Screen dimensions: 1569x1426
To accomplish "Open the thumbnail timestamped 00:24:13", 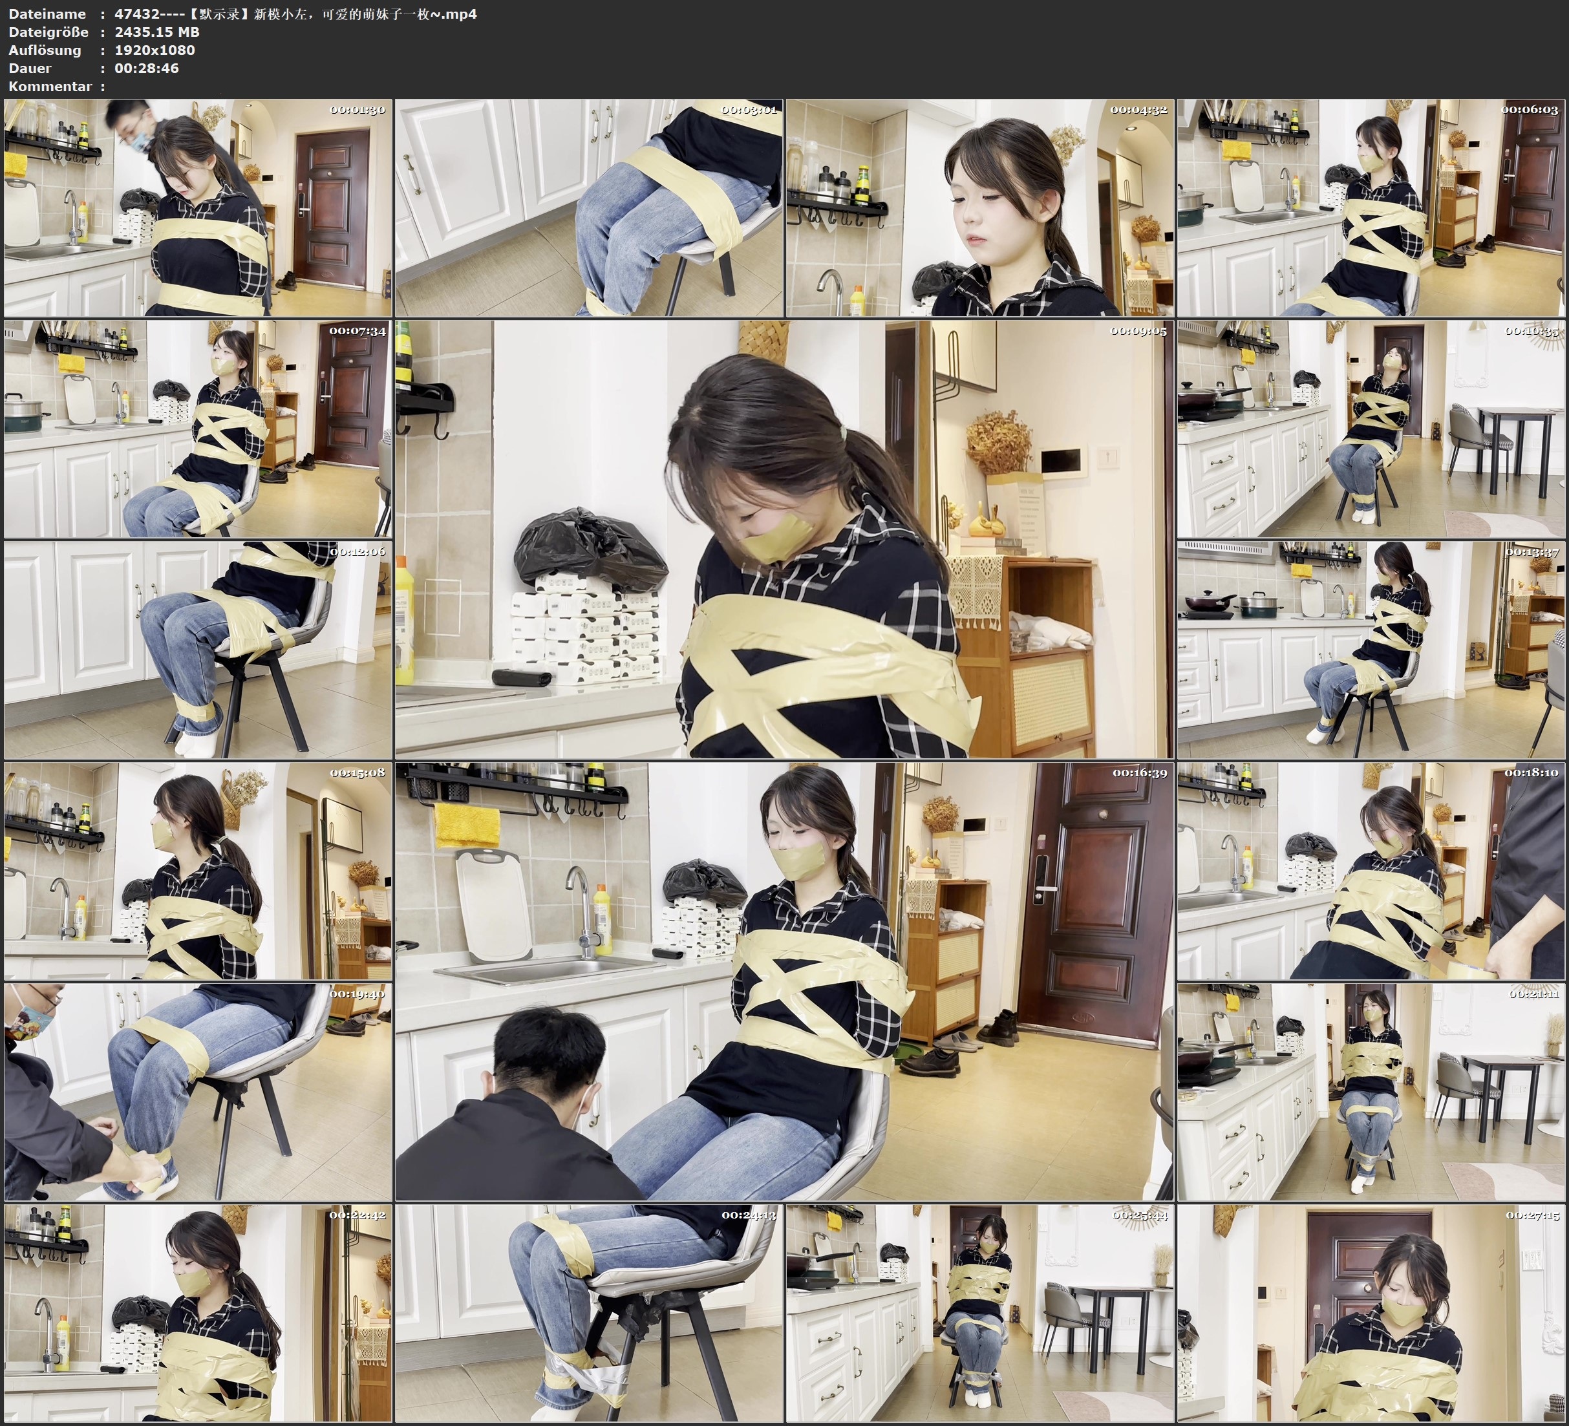I will (x=588, y=1312).
